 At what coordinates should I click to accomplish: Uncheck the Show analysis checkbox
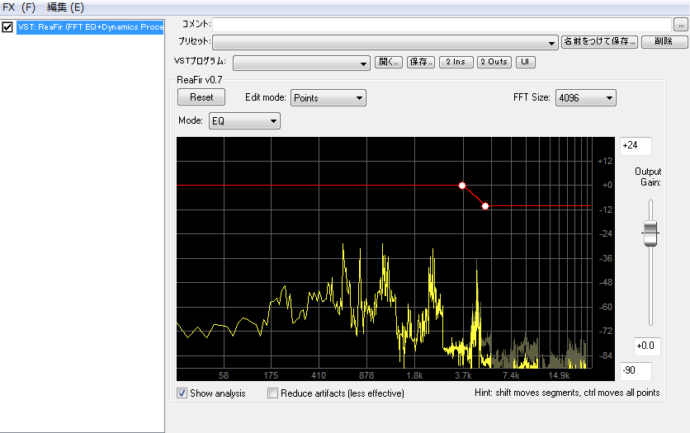[x=182, y=393]
